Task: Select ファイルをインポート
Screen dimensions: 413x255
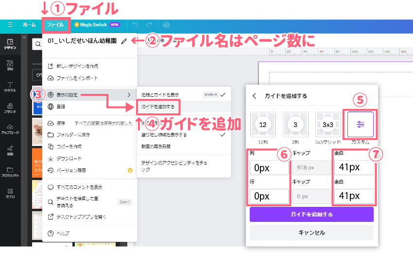Action: [89, 78]
